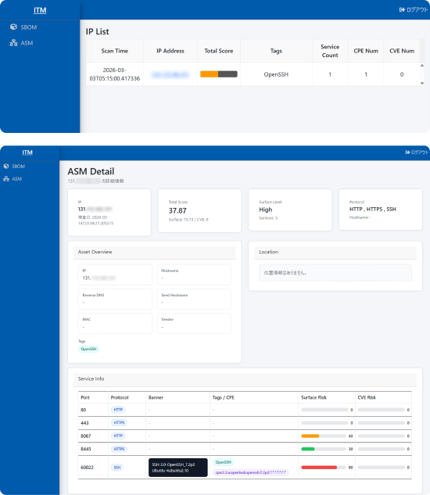Image resolution: width=430 pixels, height=495 pixels.
Task: Click the OpenSSH tag in Asset Overview
Action: pyautogui.click(x=88, y=349)
